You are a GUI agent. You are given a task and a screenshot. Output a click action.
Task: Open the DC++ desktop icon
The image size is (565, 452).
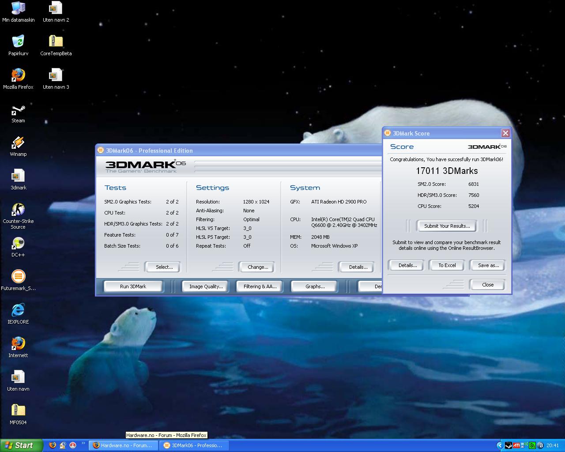(x=18, y=247)
